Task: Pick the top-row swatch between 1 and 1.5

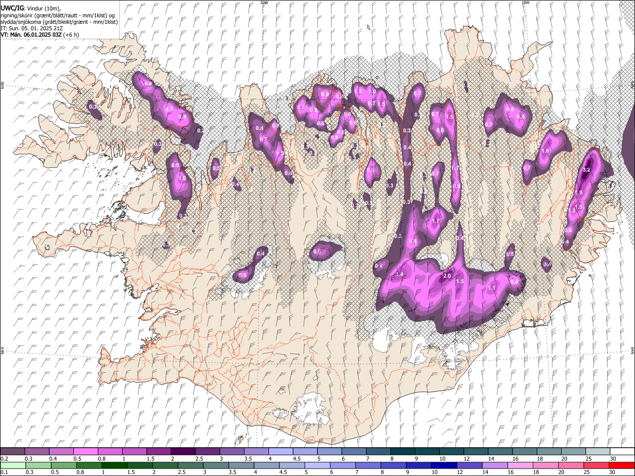Action: coord(134,452)
